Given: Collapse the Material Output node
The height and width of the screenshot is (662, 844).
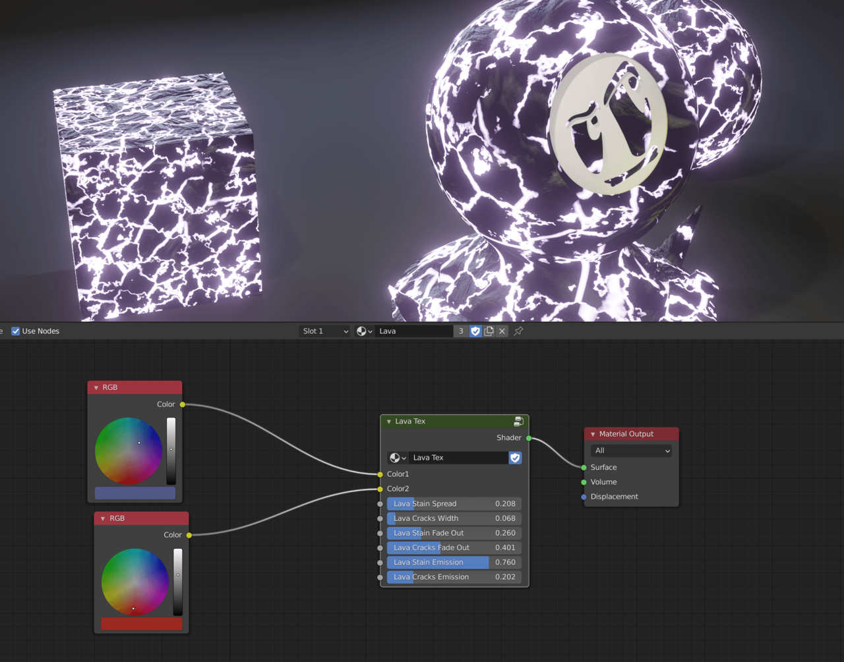Looking at the screenshot, I should [x=593, y=434].
